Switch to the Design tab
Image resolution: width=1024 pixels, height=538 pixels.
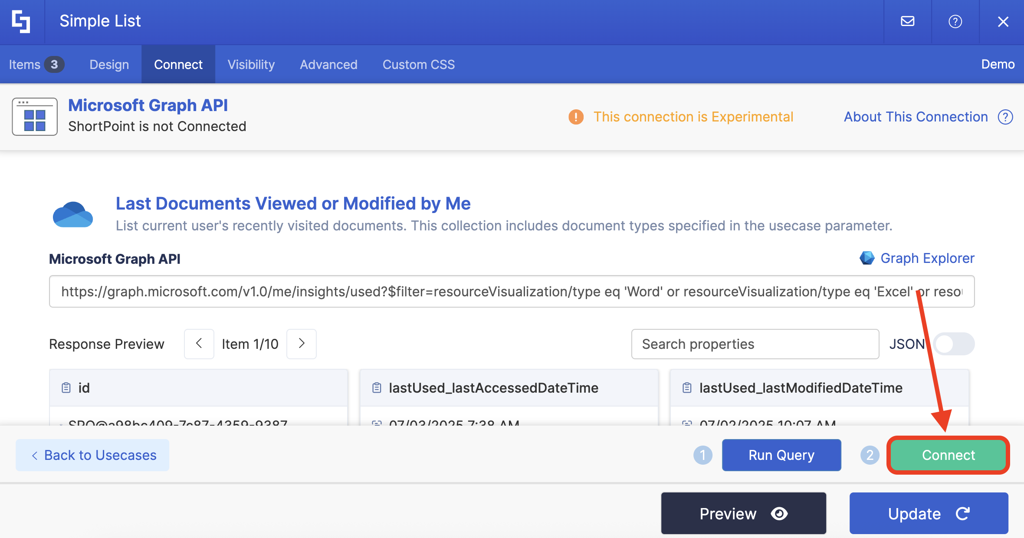pos(109,65)
